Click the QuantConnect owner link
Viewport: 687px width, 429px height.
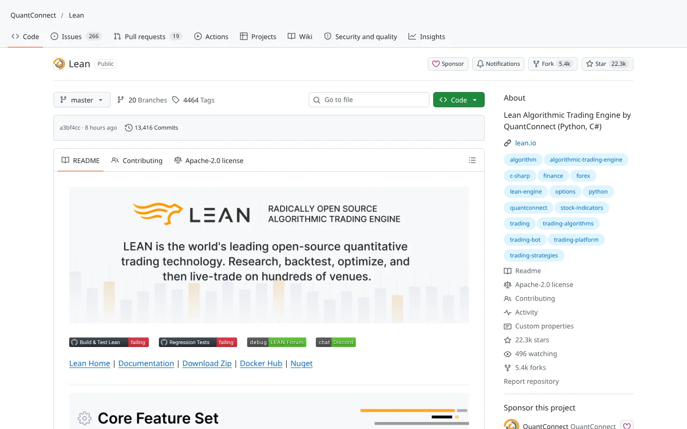[x=33, y=15]
